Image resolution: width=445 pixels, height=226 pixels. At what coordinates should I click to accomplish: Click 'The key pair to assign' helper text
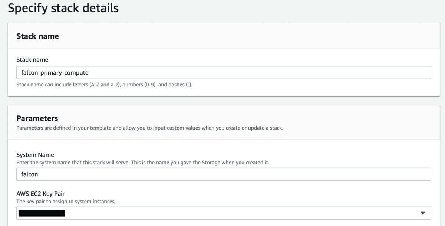click(67, 202)
